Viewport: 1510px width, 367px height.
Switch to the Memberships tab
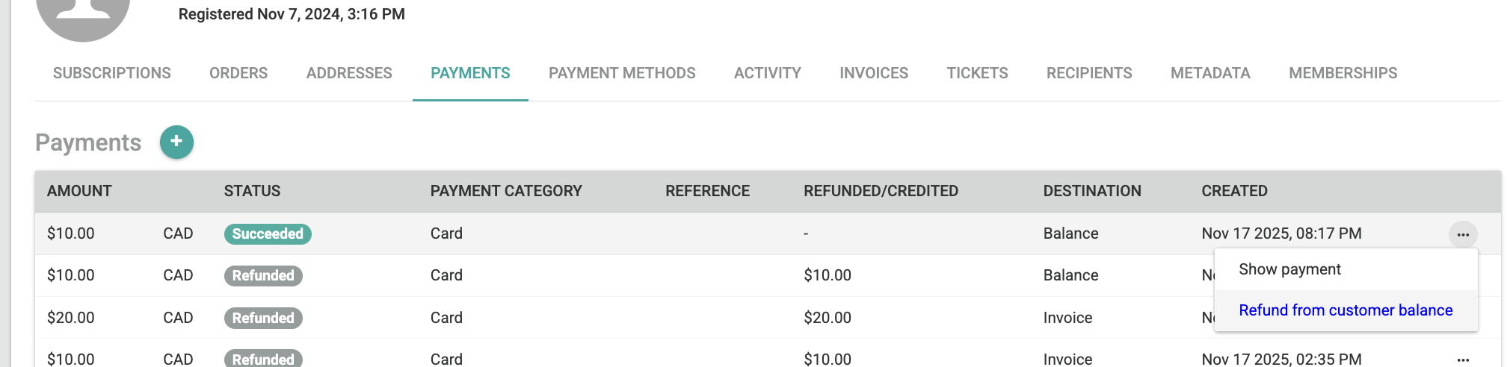tap(1342, 73)
